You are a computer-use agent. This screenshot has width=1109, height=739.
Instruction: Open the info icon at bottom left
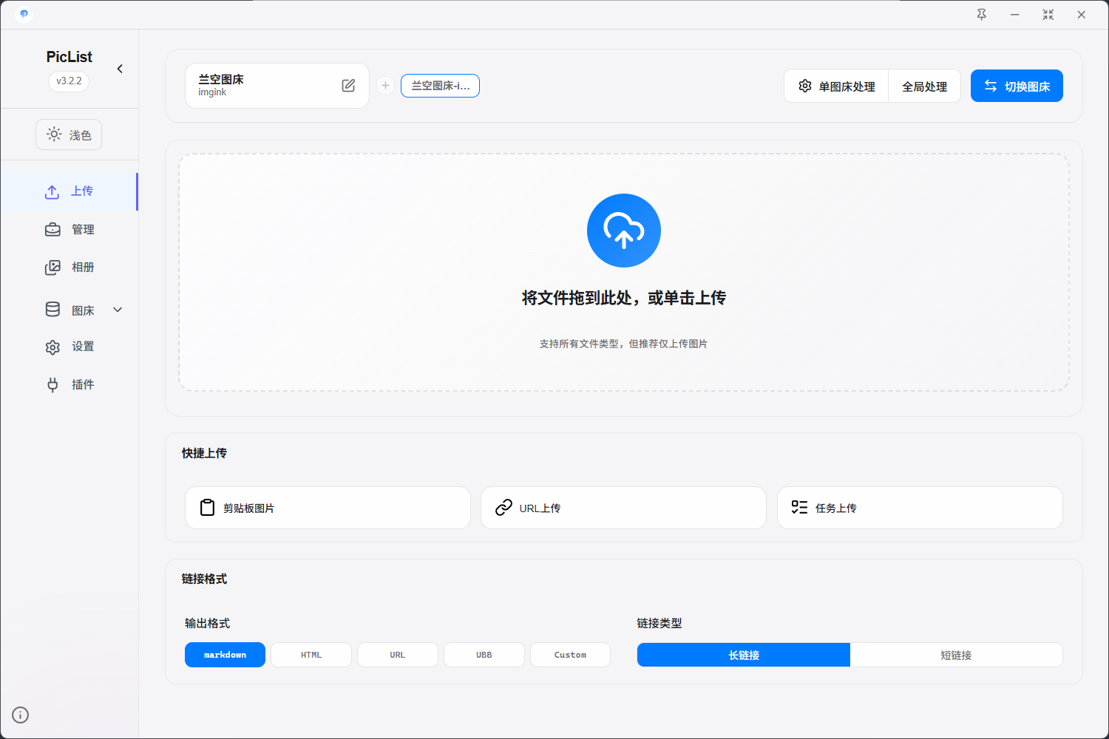click(21, 715)
